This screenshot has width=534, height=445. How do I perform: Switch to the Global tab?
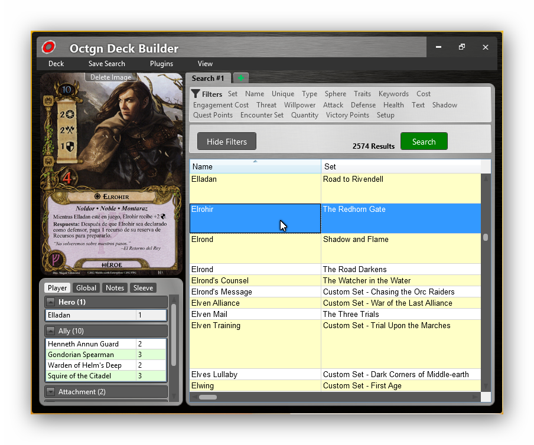pos(86,288)
